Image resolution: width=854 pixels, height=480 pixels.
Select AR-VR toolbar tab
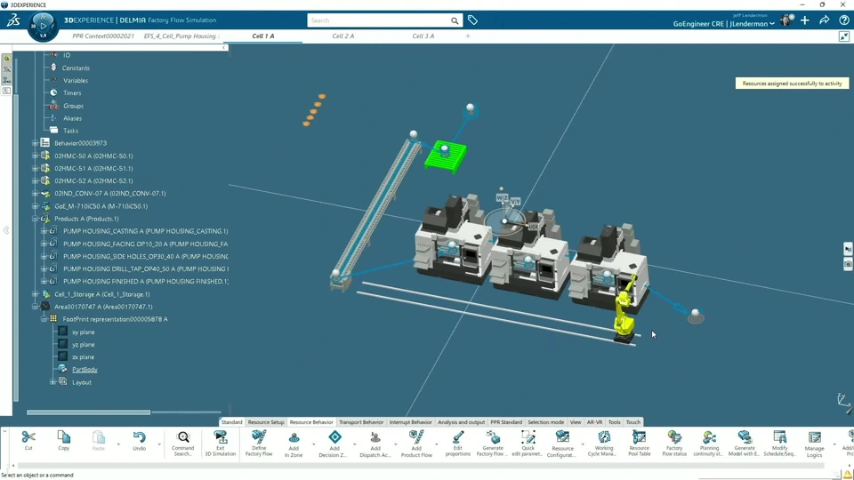tap(594, 421)
